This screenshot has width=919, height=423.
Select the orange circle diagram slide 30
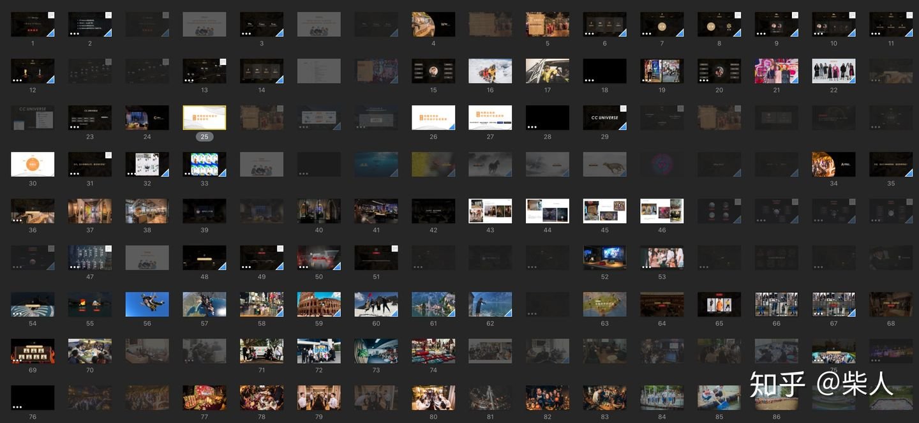coord(33,164)
